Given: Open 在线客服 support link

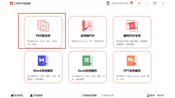Looking at the screenshot, I should click(38, 95).
